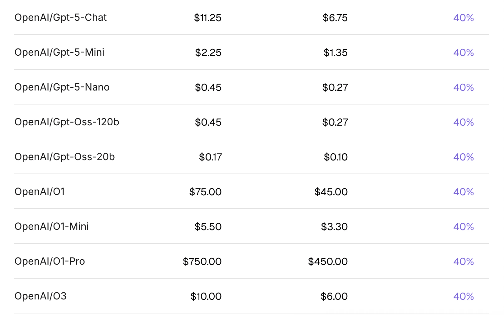This screenshot has width=504, height=315.
Task: Click the $11.25 original price
Action: [207, 18]
